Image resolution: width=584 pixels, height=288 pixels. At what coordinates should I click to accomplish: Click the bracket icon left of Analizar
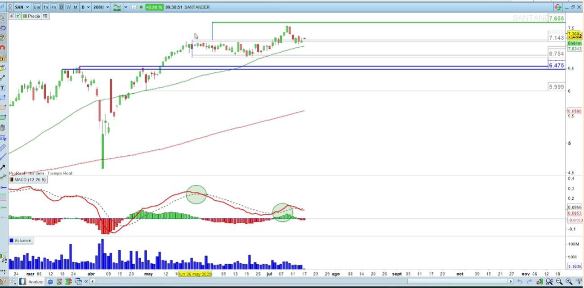pos(22,282)
